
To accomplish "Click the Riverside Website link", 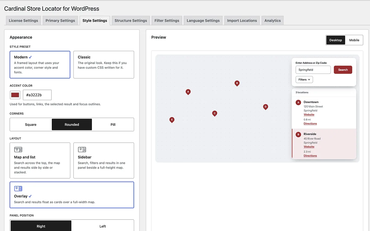I will pyautogui.click(x=309, y=147).
